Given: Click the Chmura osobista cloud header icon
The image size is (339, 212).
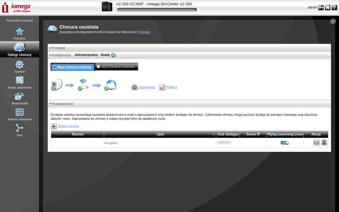Looking at the screenshot, I should [52, 29].
